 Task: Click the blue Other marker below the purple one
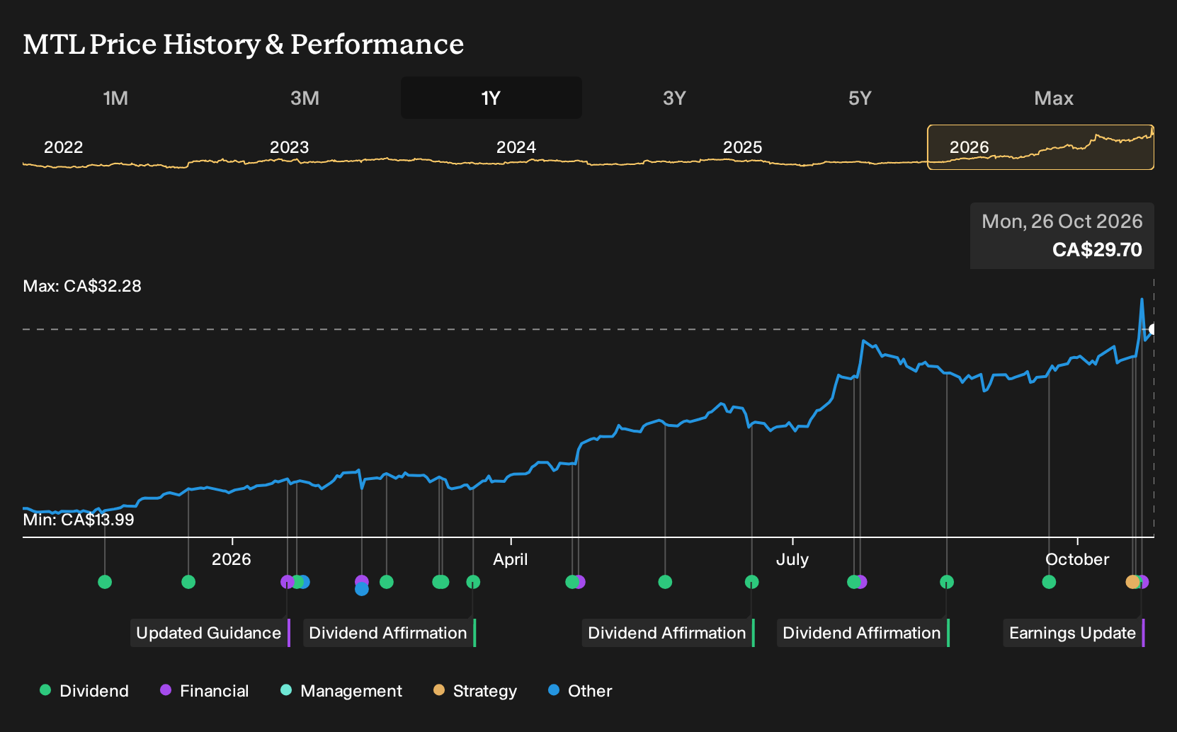pyautogui.click(x=362, y=589)
